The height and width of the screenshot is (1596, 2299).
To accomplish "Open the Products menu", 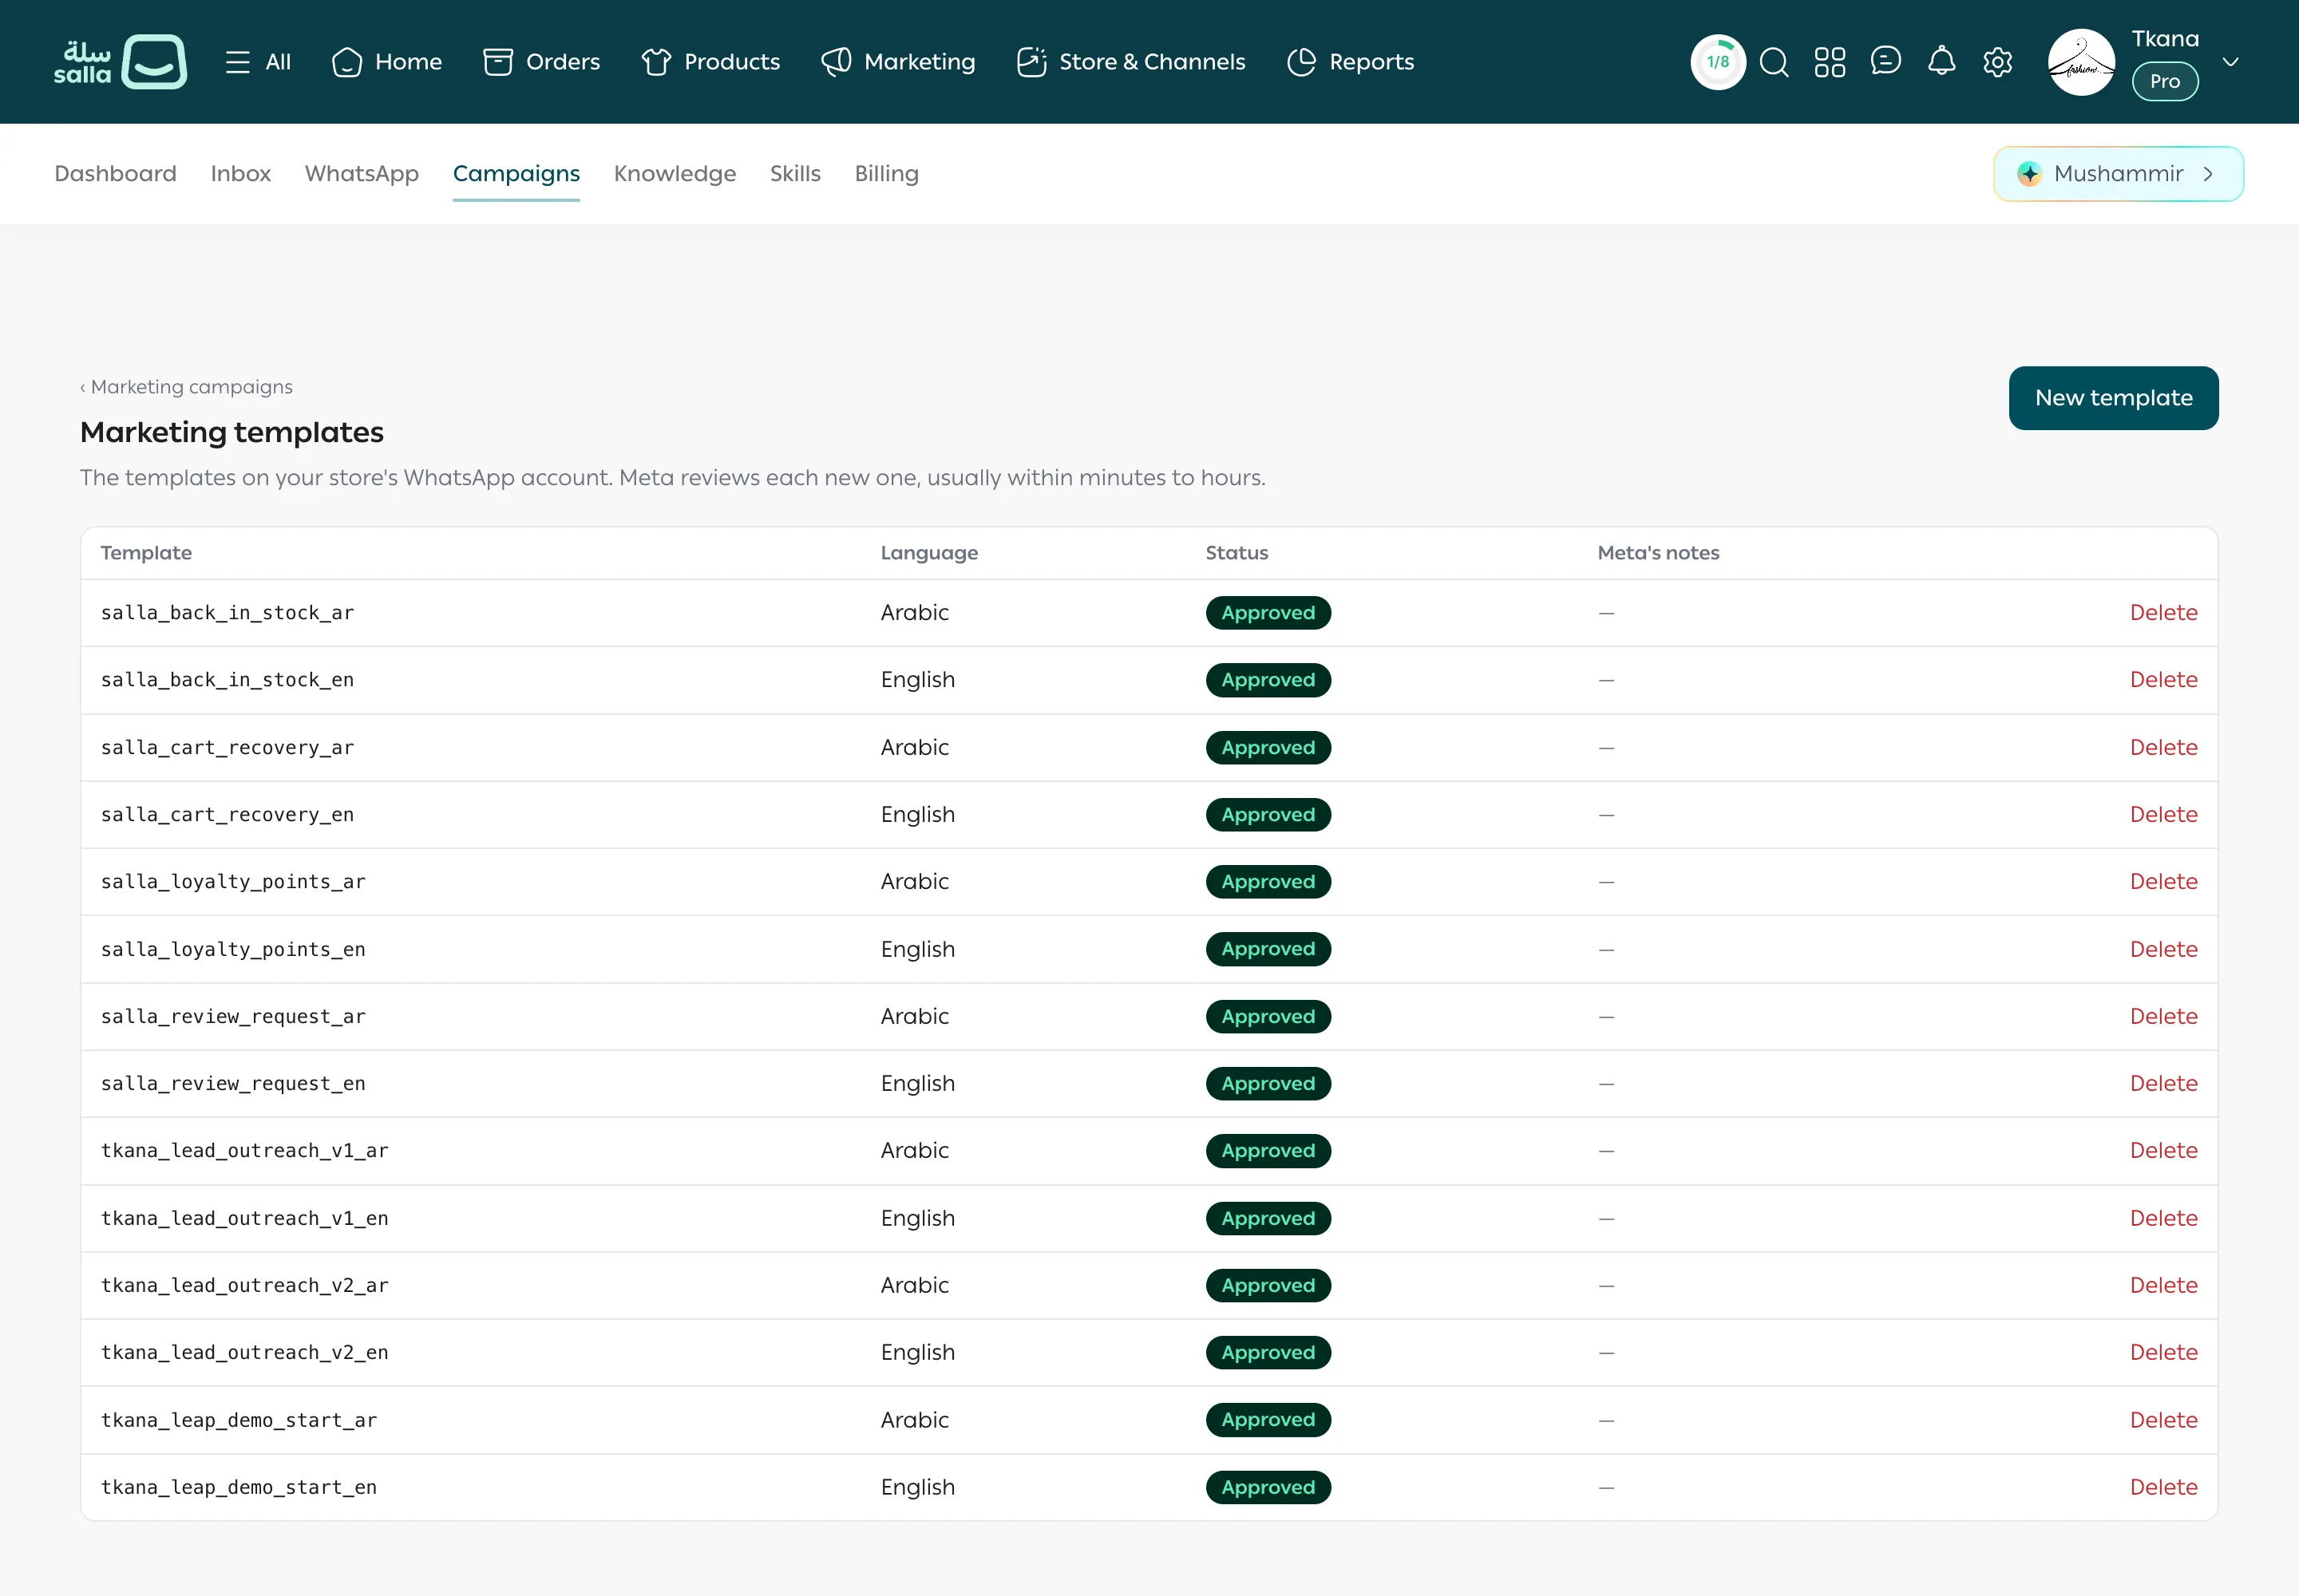I will (x=710, y=62).
